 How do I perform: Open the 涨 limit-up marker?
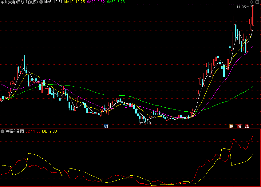[x=247, y=126]
